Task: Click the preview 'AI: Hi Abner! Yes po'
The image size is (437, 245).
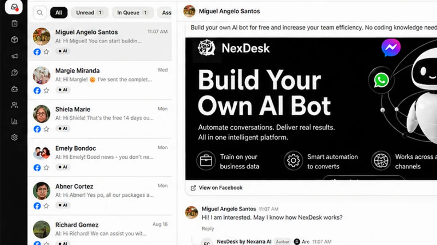Action: (x=105, y=195)
